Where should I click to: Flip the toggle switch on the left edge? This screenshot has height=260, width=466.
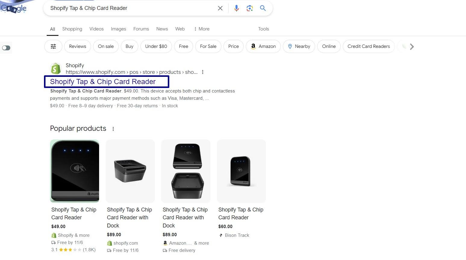point(6,48)
